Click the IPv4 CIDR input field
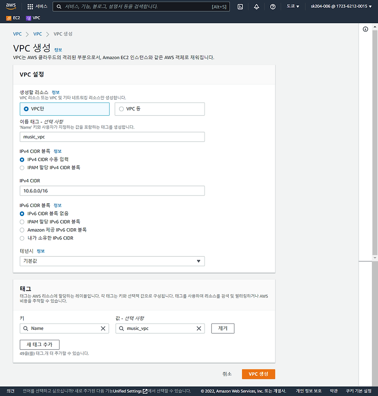 (112, 190)
